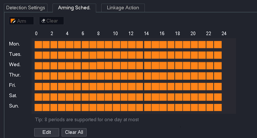Viewport: 257px width, 138px height.
Task: Select the Sun. row label
Action: [14, 106]
